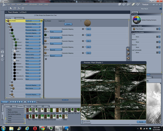
Task: Open the Fractal Noise blender dropdown
Action: pos(33,48)
